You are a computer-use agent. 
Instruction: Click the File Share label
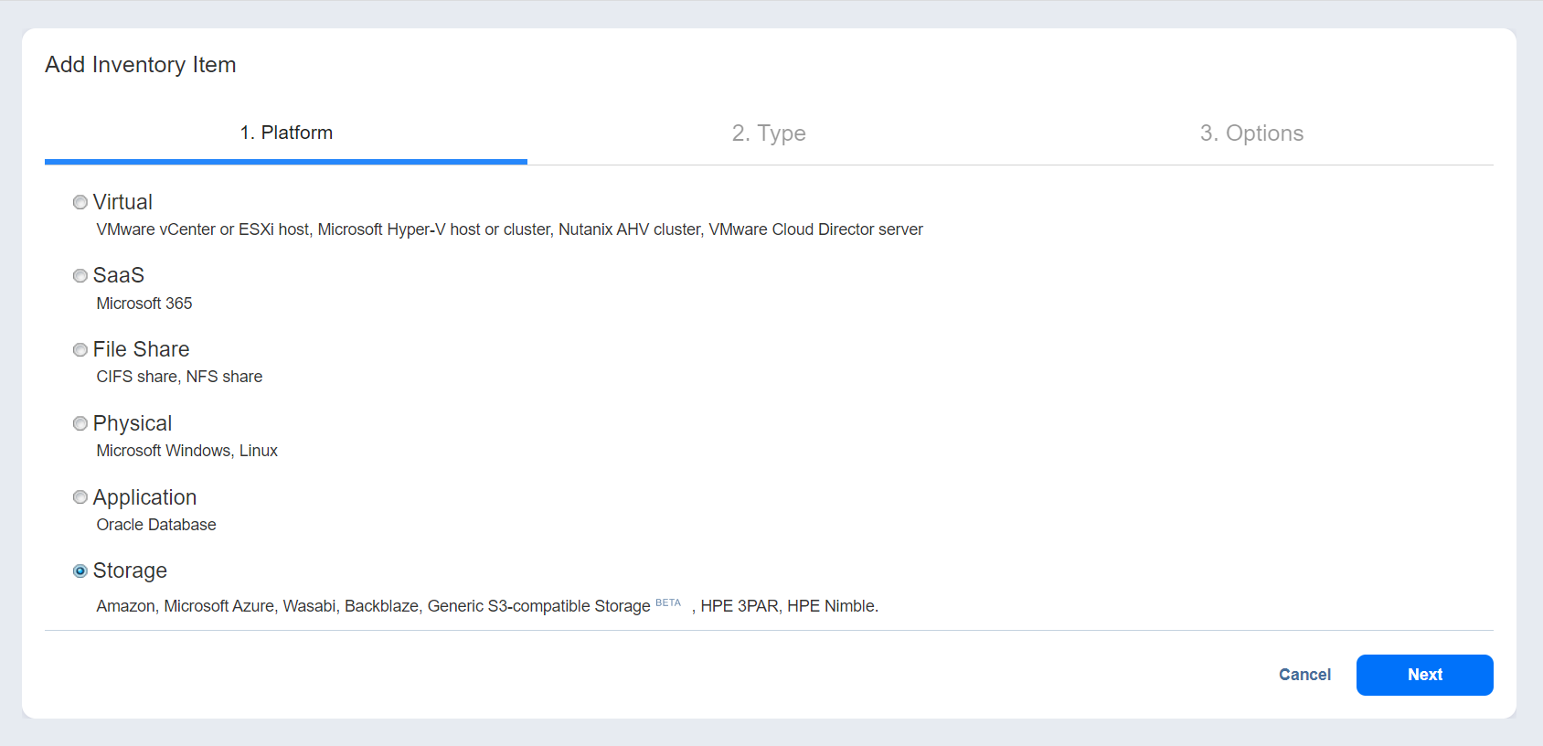click(x=141, y=349)
